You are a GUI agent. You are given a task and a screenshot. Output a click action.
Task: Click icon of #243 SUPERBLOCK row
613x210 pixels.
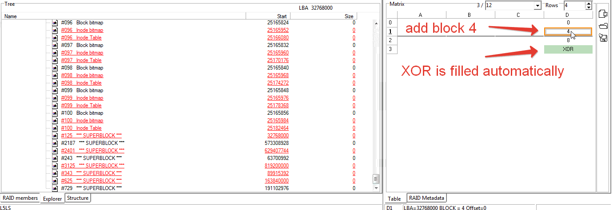[x=55, y=158]
